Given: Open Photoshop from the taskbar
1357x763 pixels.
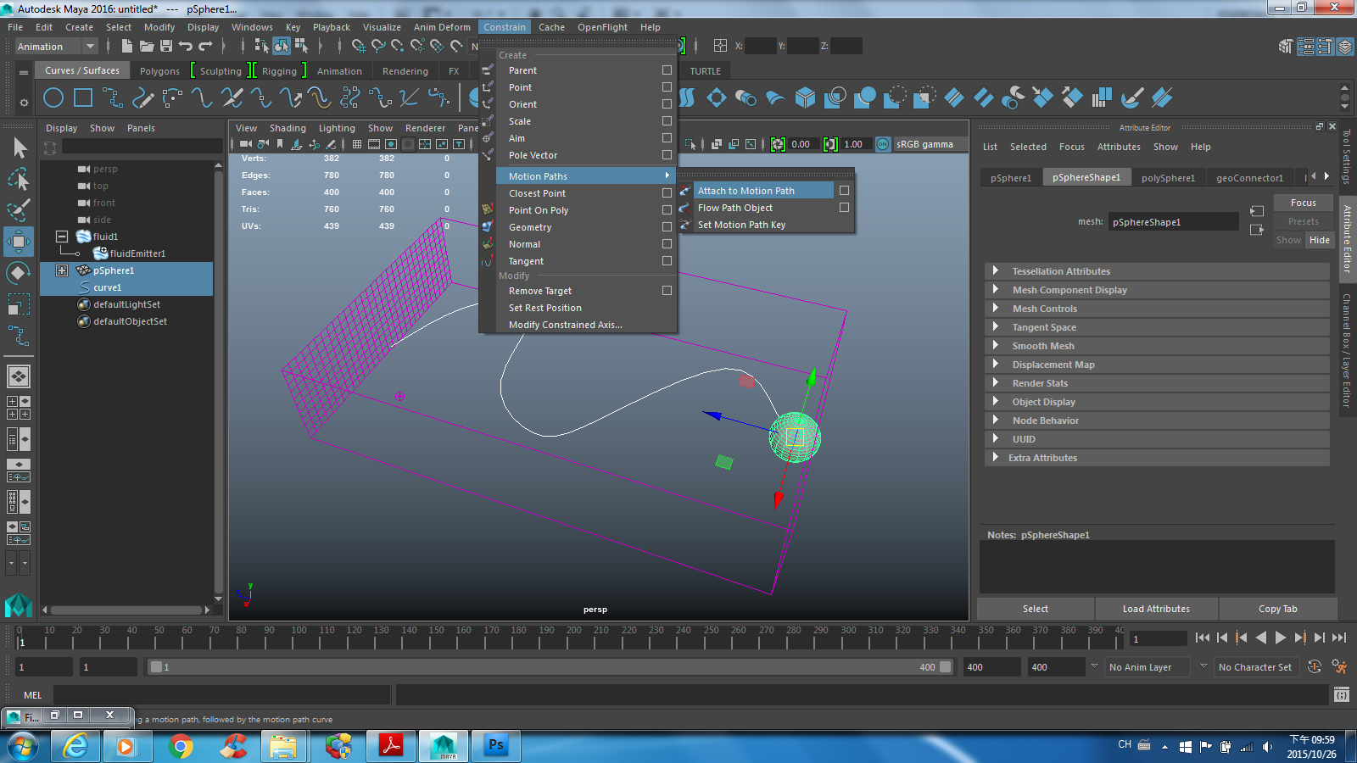Looking at the screenshot, I should [x=495, y=746].
